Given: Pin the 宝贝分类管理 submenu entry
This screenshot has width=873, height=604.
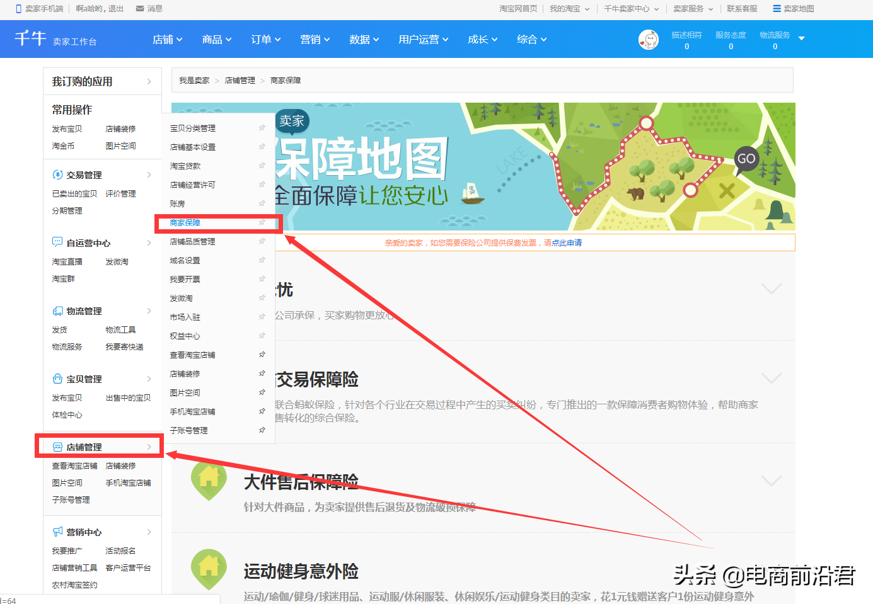Looking at the screenshot, I should pyautogui.click(x=262, y=128).
